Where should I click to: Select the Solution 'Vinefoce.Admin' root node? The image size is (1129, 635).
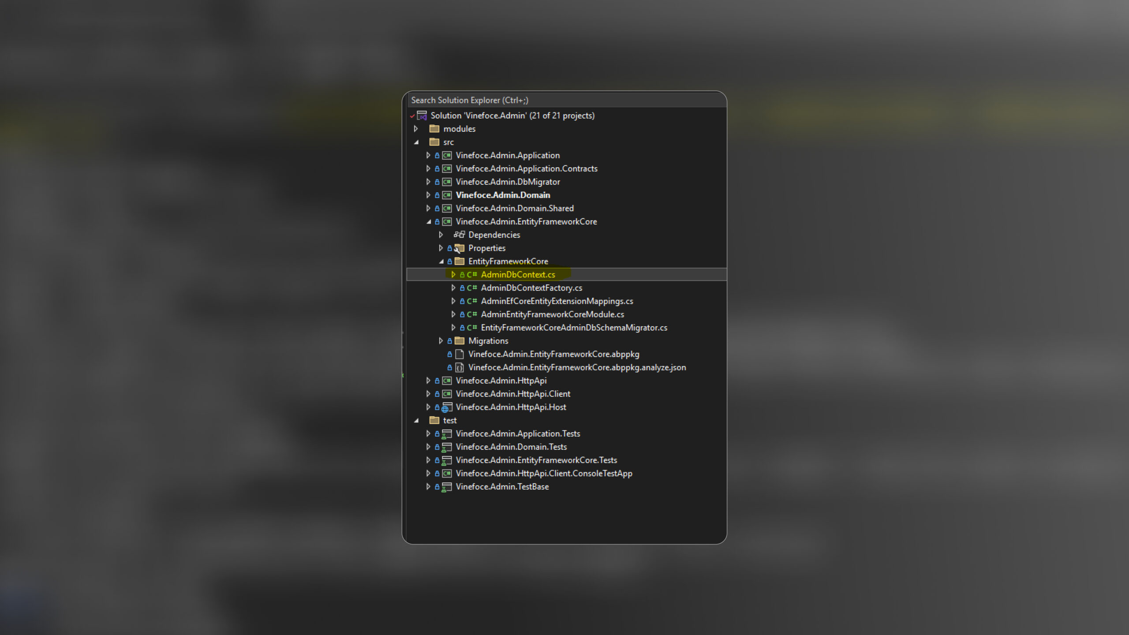pos(512,116)
